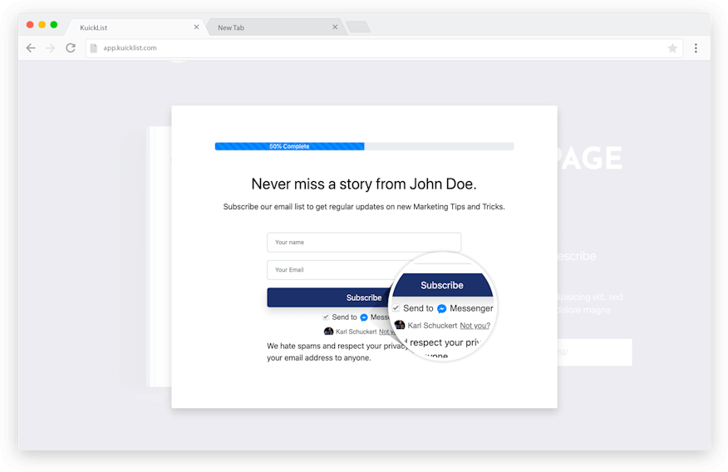The height and width of the screenshot is (472, 728).
Task: Close the KuickList tab
Action: (197, 27)
